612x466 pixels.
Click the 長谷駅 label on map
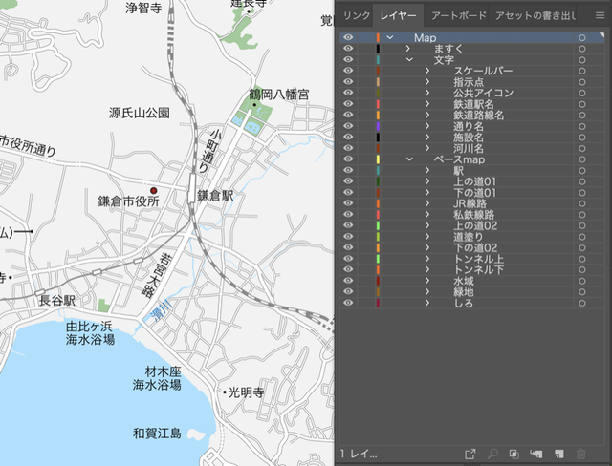point(57,301)
